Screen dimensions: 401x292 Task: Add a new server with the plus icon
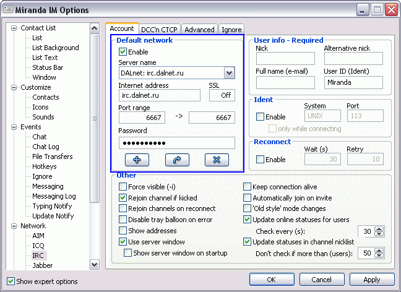(137, 160)
